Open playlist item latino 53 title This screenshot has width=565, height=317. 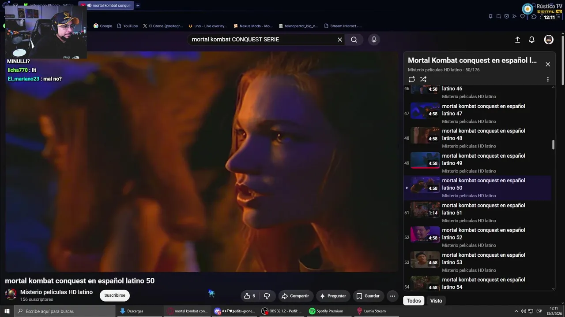click(x=483, y=258)
